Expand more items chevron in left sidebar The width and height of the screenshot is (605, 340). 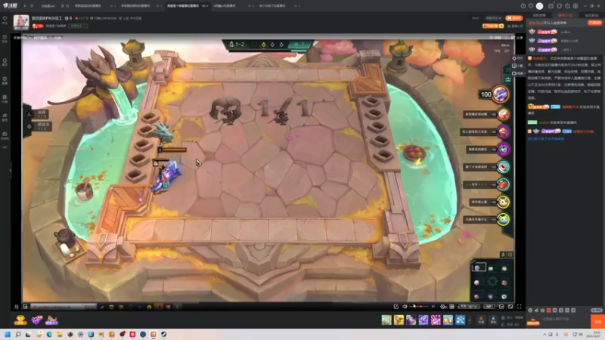[x=5, y=147]
